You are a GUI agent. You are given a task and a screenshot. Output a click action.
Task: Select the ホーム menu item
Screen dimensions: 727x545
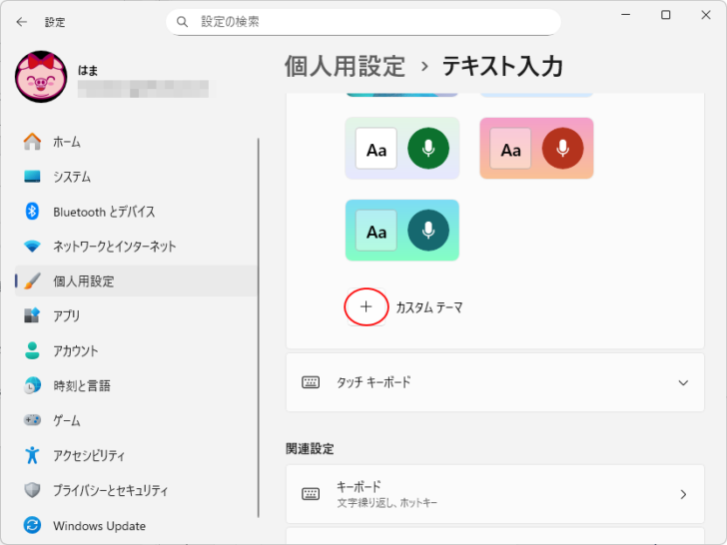(x=67, y=142)
